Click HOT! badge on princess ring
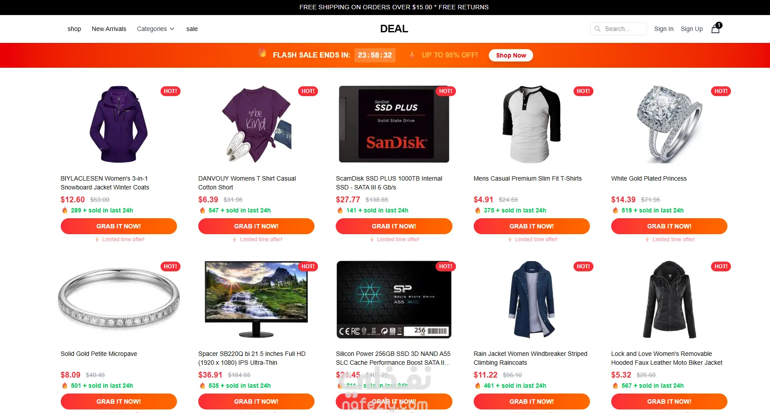The height and width of the screenshot is (413, 770). coord(721,91)
